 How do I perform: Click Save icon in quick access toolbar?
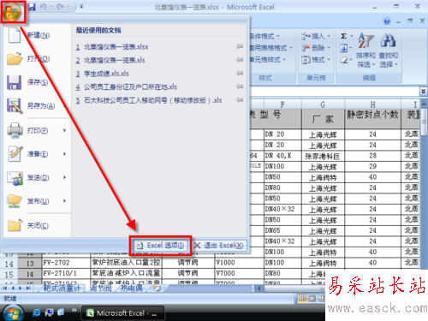pos(31,7)
